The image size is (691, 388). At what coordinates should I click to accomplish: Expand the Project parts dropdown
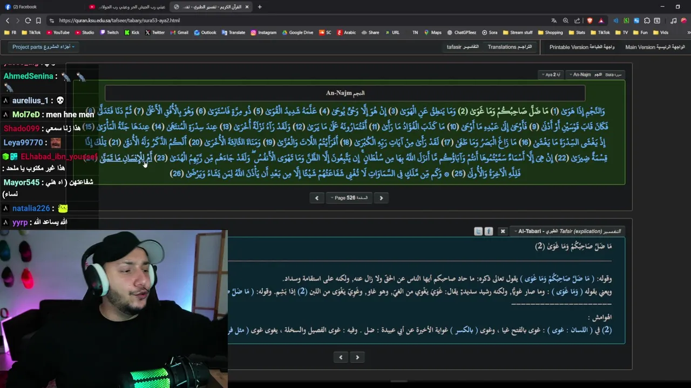click(43, 47)
